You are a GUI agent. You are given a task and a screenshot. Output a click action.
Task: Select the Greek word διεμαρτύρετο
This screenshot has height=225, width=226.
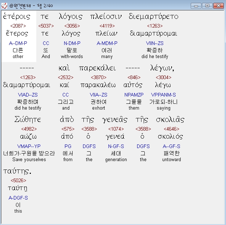pyautogui.click(x=154, y=16)
